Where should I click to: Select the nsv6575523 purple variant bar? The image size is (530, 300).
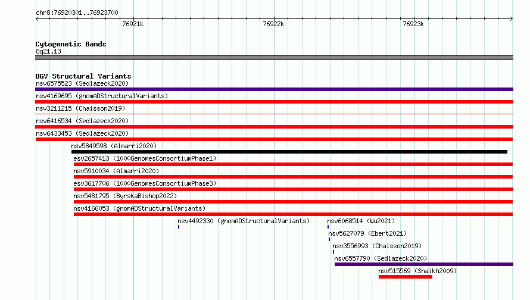click(274, 89)
